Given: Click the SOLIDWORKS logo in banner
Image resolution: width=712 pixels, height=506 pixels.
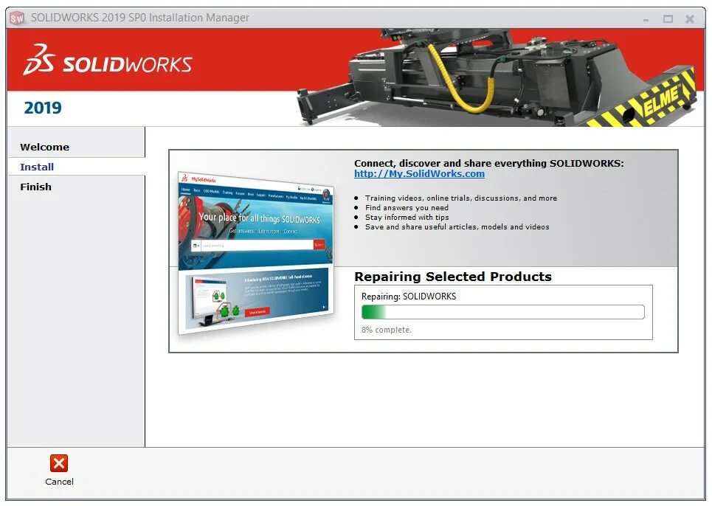Looking at the screenshot, I should click(108, 60).
